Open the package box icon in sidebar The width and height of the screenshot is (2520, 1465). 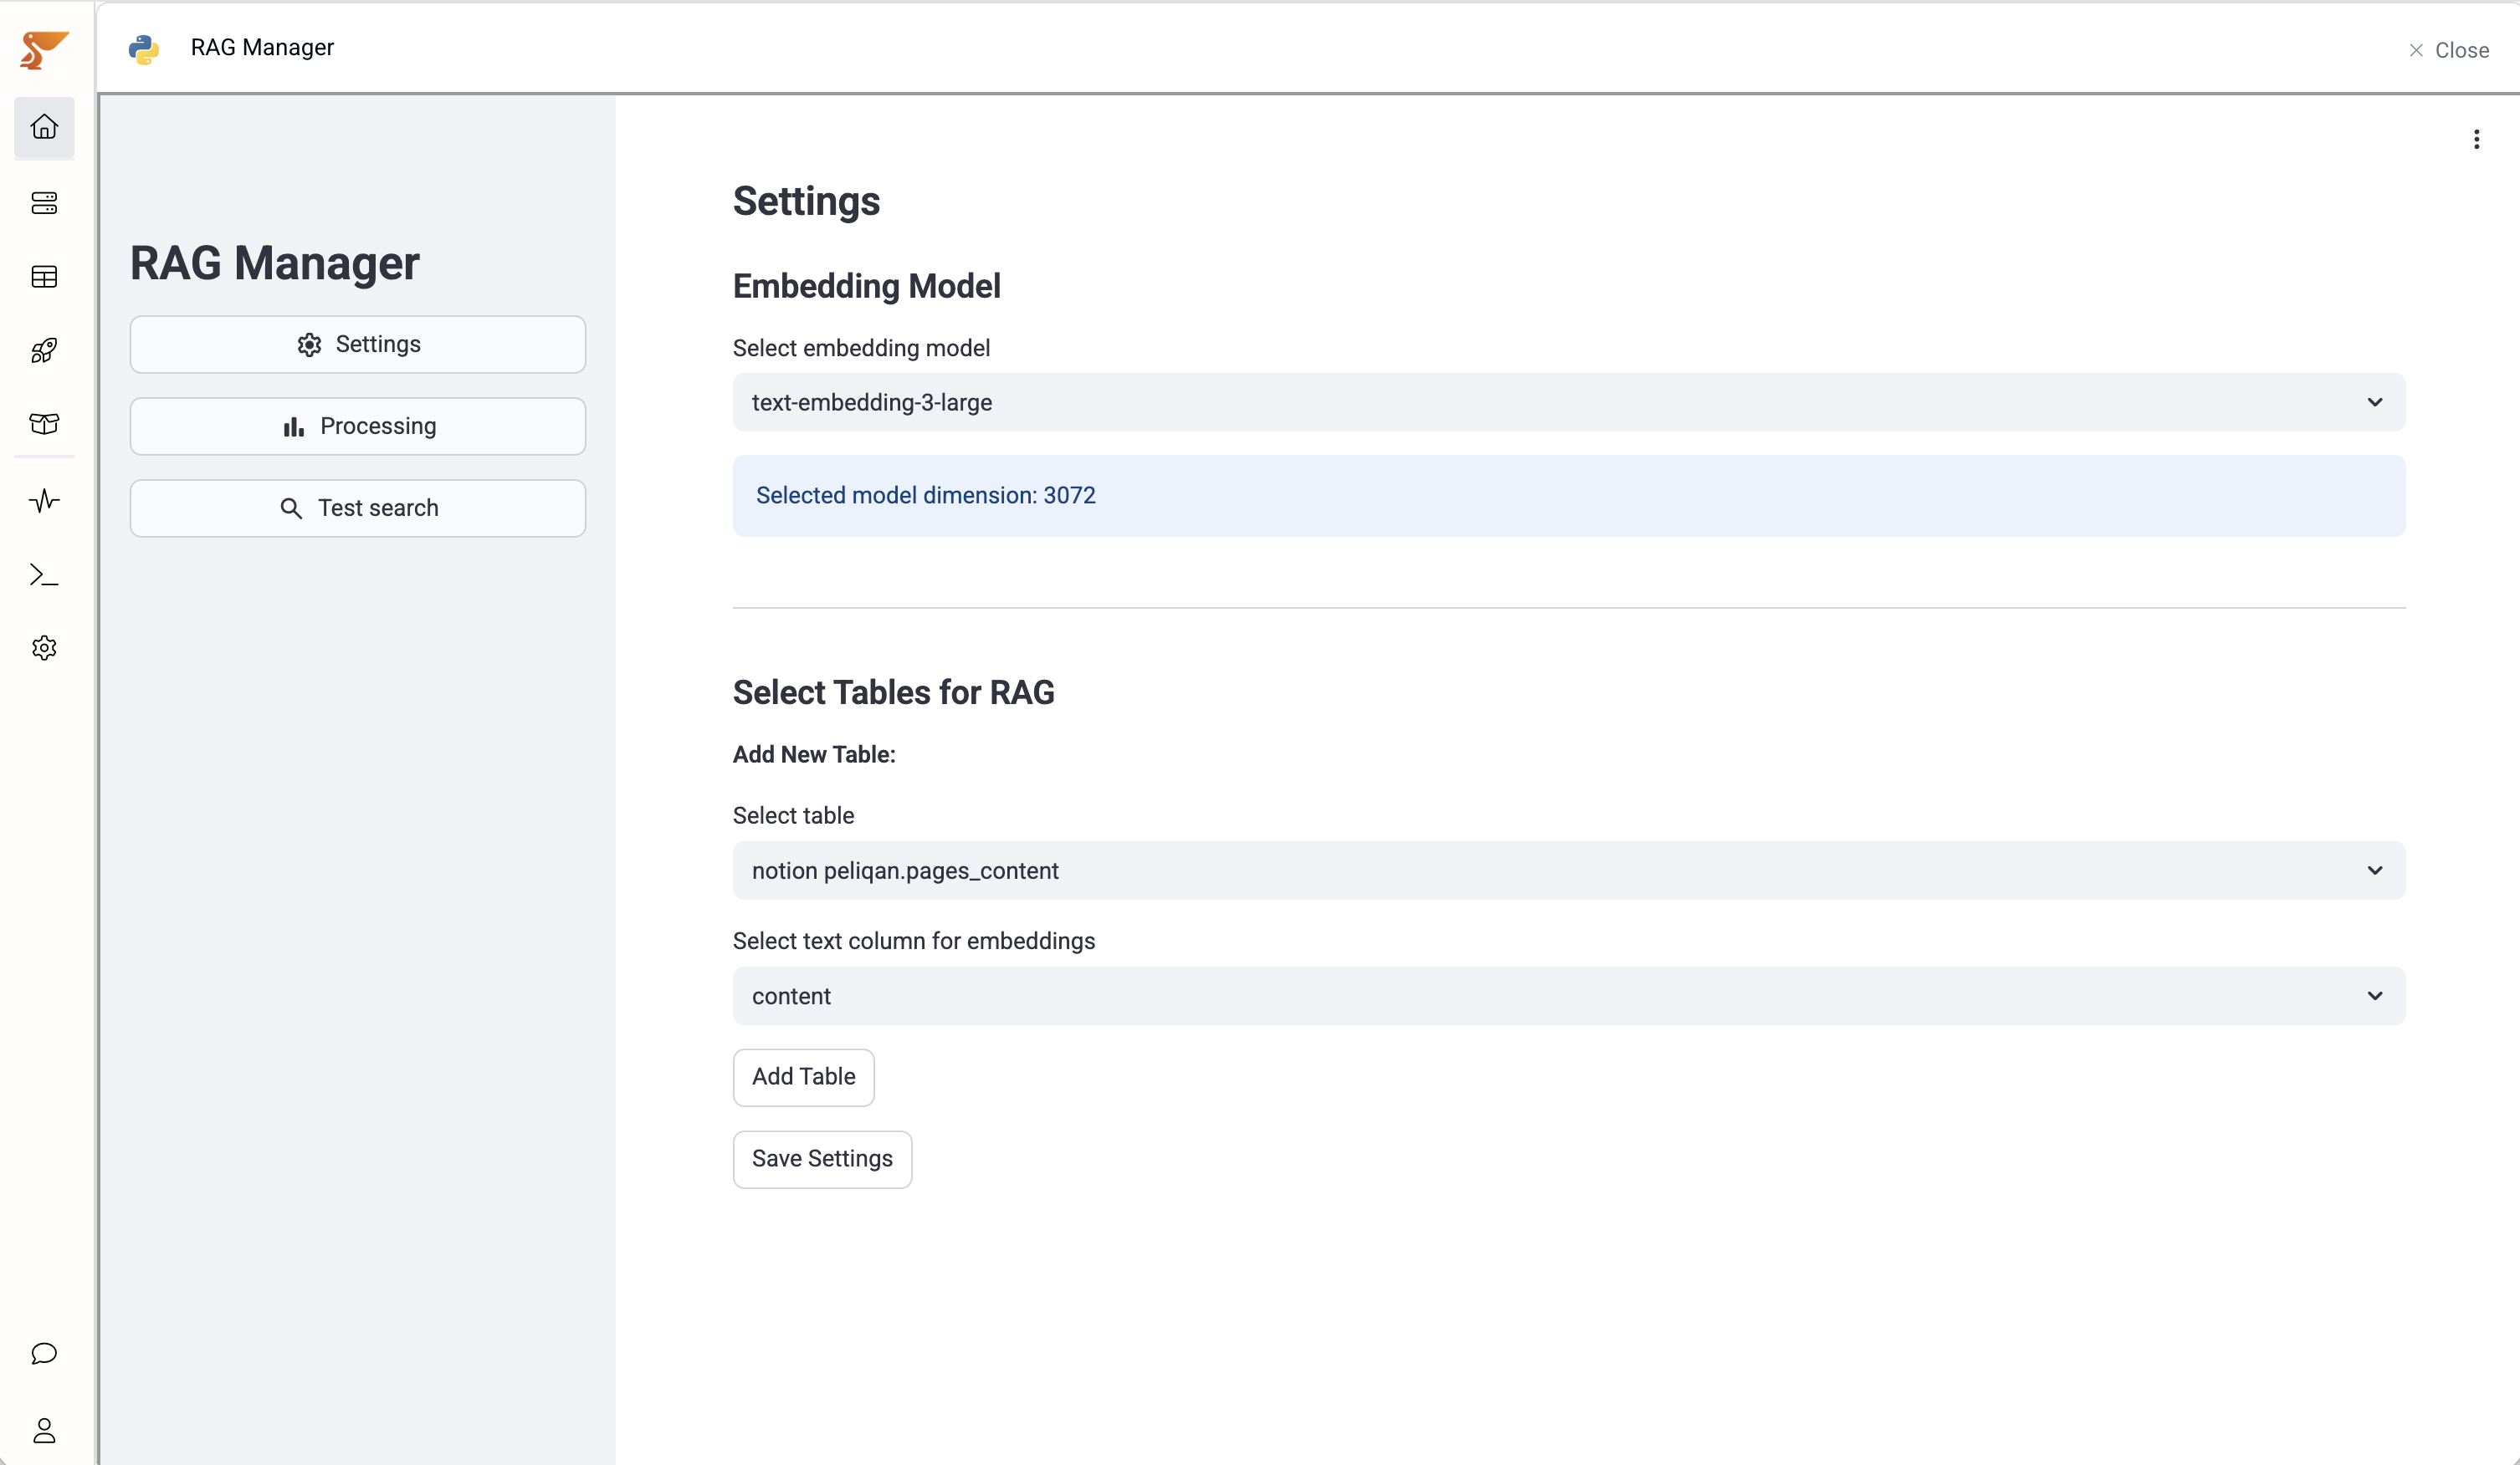coord(44,425)
